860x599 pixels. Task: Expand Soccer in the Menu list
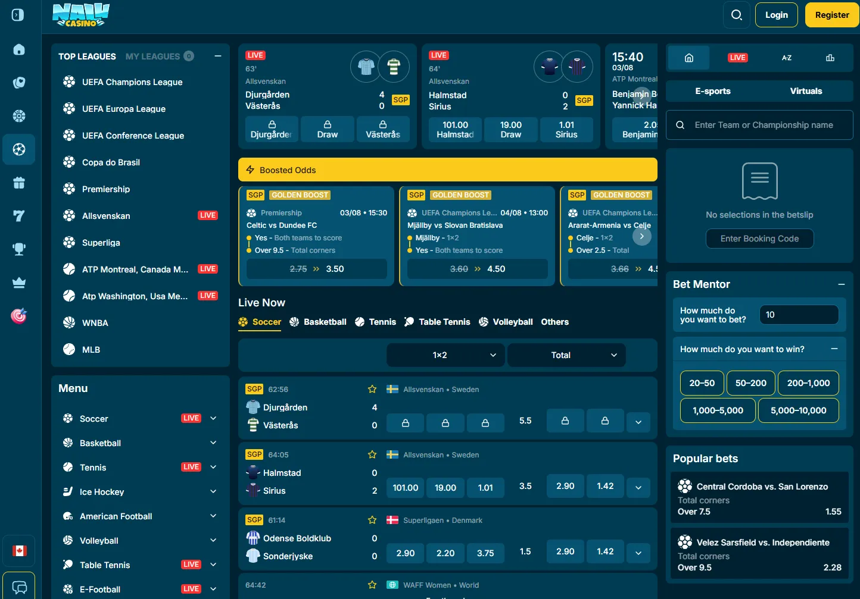(x=213, y=418)
